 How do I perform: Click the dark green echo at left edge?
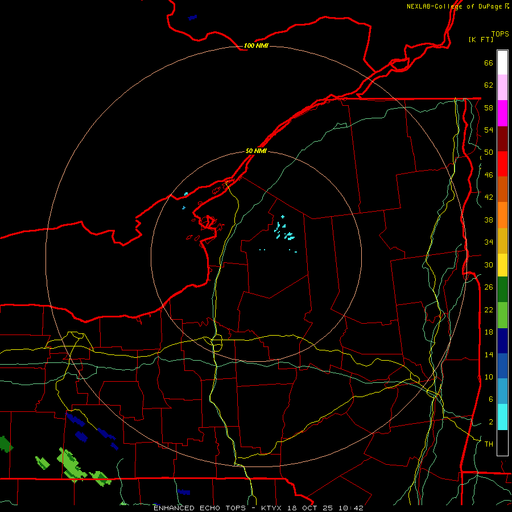pos(6,444)
